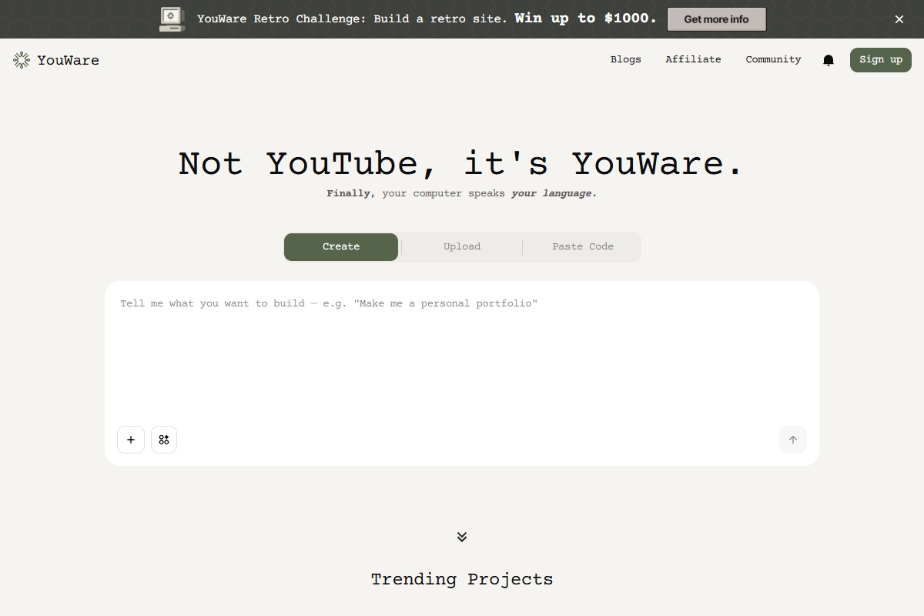Image resolution: width=924 pixels, height=616 pixels.
Task: Open the Affiliate page
Action: pyautogui.click(x=693, y=59)
